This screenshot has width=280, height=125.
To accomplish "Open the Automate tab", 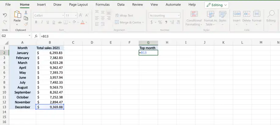I will pyautogui.click(x=173, y=5).
